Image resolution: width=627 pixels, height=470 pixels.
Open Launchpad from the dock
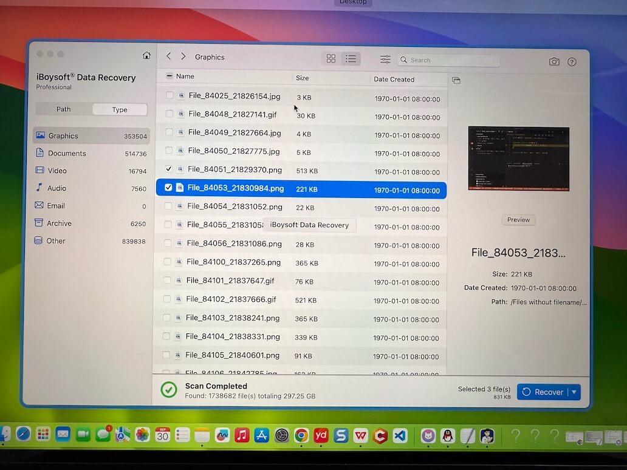(43, 434)
